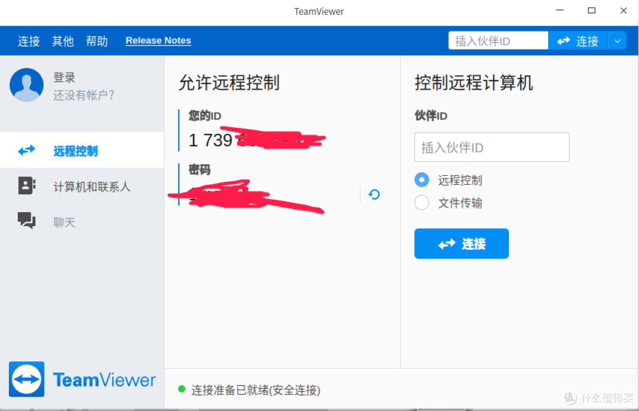Select the 文件传输 radio button
Viewport: 639px width, 411px height.
(x=422, y=203)
